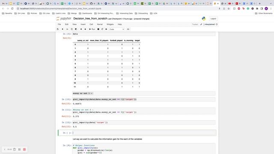
Task: Open the command palette keyboard icon
Action: [128, 29]
